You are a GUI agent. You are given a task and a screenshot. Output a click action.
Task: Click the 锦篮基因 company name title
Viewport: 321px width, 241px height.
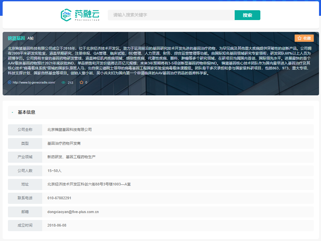(16, 38)
